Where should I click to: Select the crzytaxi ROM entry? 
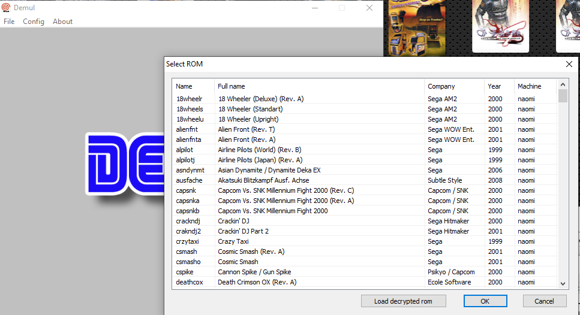coord(365,241)
